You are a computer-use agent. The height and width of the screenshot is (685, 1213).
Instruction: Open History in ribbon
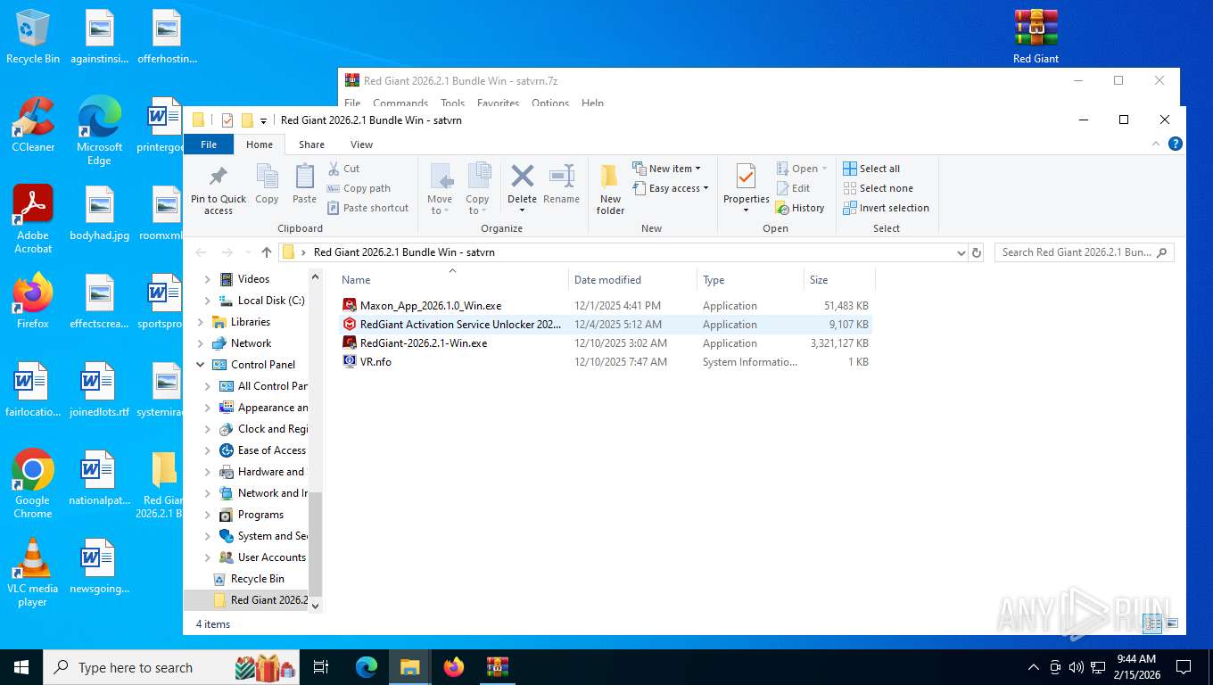pyautogui.click(x=800, y=208)
